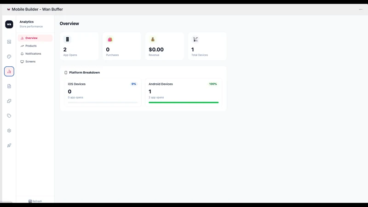Click the satellite icon on Total Devices card
This screenshot has height=207, width=368.
click(x=195, y=39)
